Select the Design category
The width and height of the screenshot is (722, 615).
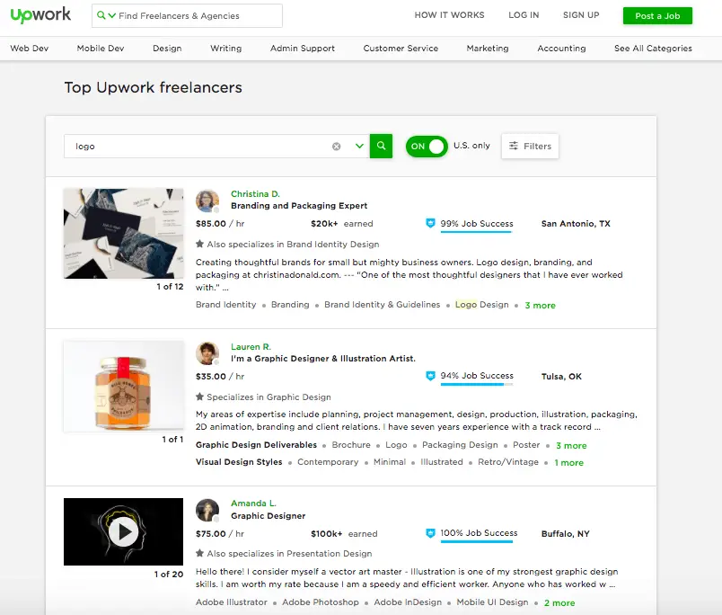167,49
